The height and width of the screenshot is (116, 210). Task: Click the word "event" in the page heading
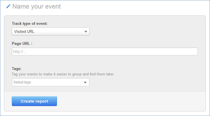point(53,7)
